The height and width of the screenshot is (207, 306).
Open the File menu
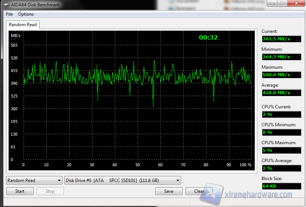tap(9, 14)
